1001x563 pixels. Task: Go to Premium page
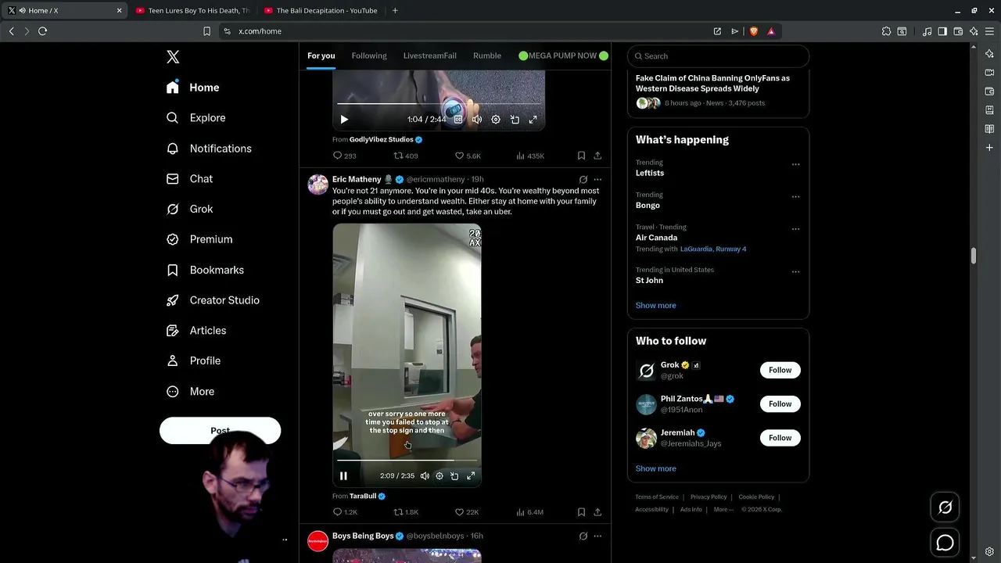point(199,239)
